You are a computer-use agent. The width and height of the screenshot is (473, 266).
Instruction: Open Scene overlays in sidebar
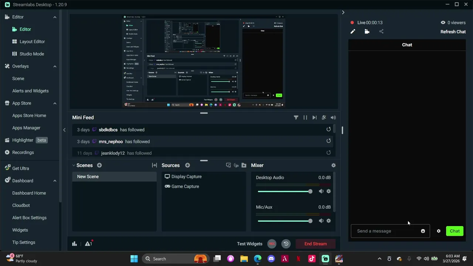point(18,79)
